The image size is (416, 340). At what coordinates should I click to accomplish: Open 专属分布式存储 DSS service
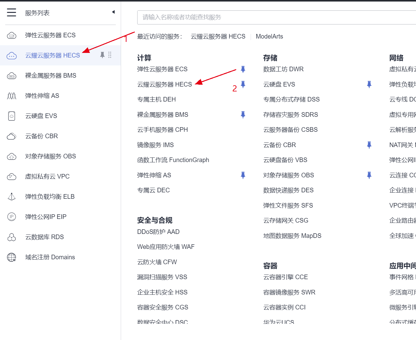pyautogui.click(x=291, y=99)
